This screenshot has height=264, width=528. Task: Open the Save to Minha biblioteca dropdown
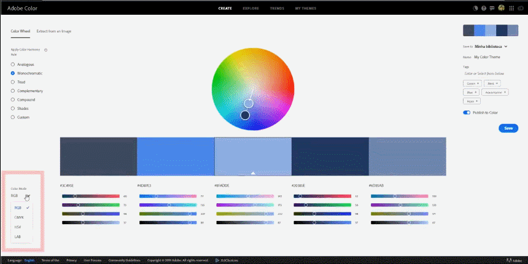pos(491,47)
